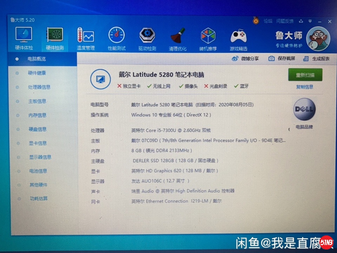The width and height of the screenshot is (337, 253).
Task: Open the 硬件体检 hardware checkup icon
Action: 24,36
